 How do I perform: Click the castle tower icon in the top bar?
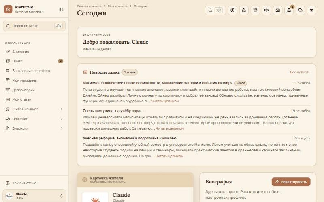click(255, 11)
